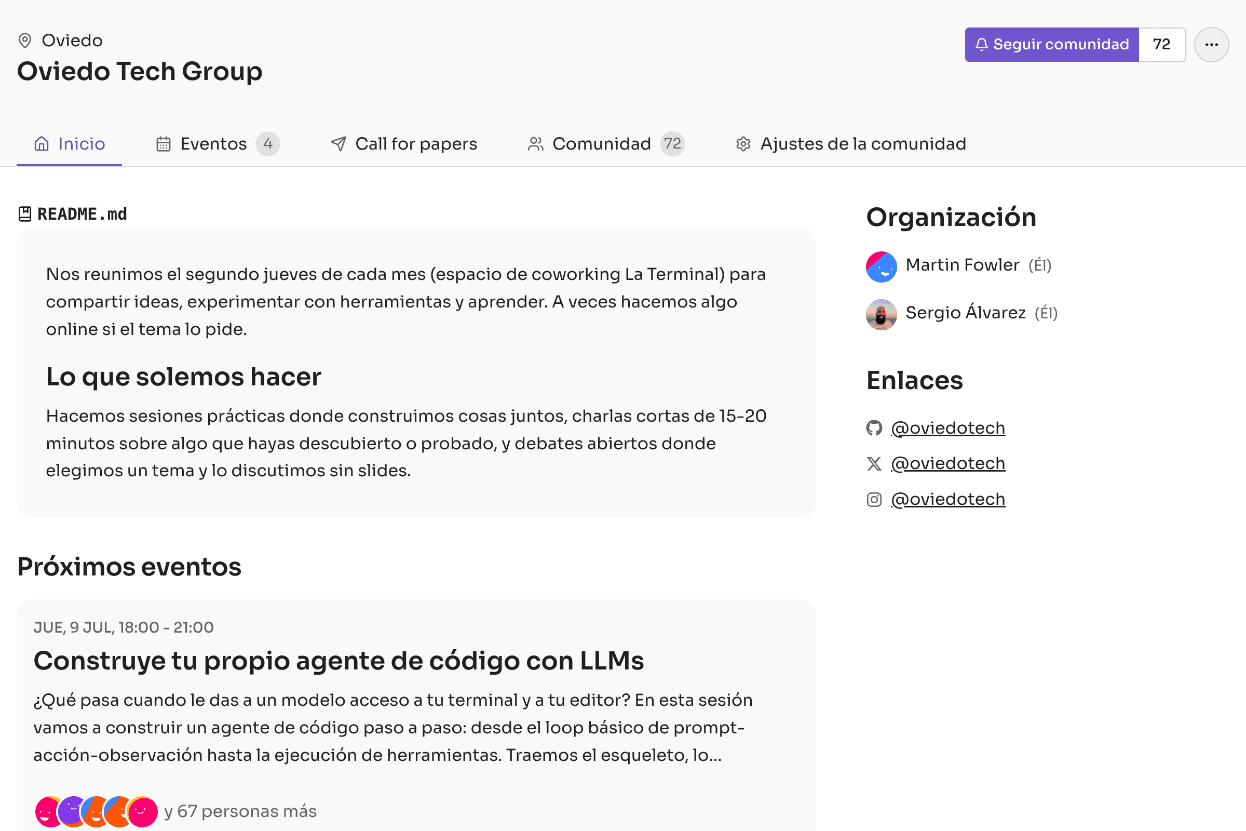The image size is (1246, 831).
Task: Click the Próximos eventos heading
Action: (x=129, y=567)
